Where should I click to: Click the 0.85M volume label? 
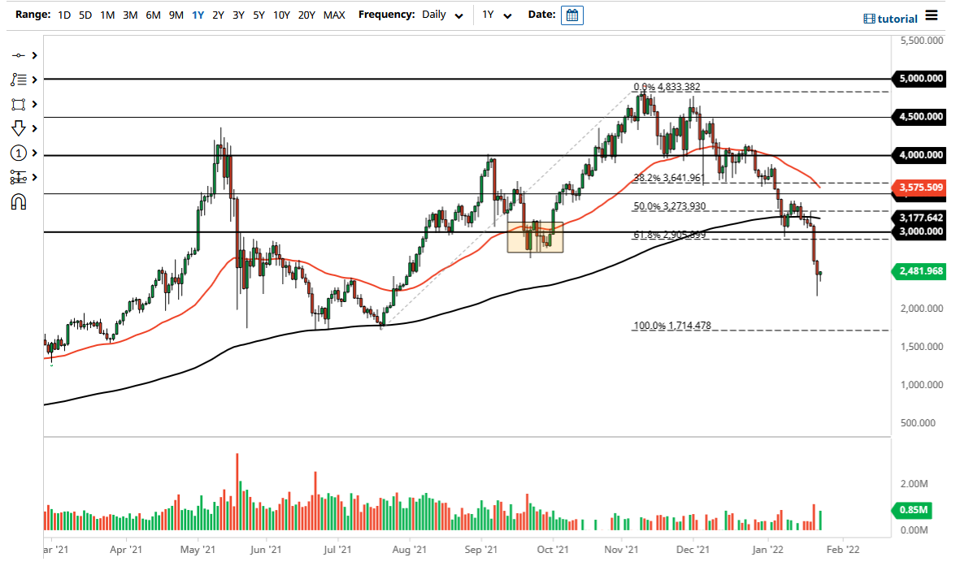point(912,510)
